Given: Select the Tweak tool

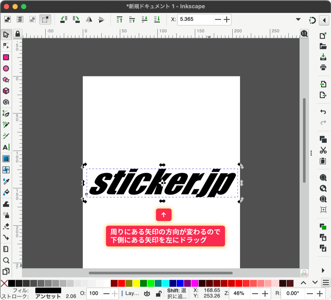Looking at the screenshot, I should 6,204.
